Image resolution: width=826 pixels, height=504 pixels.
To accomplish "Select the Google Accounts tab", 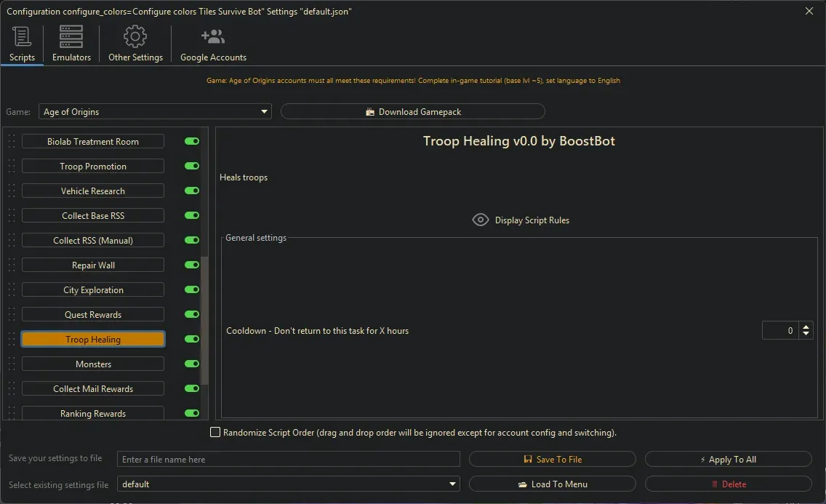I will pos(212,44).
